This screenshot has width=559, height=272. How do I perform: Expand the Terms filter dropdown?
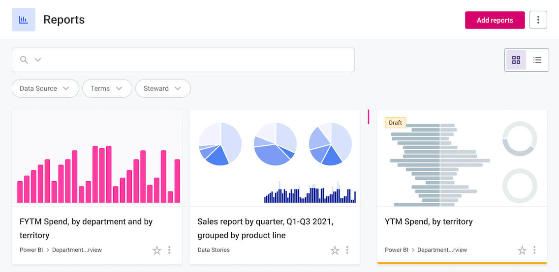107,88
